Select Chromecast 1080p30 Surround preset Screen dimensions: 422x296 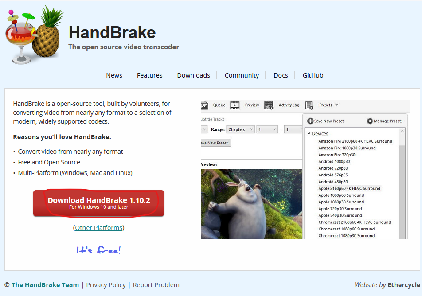[x=346, y=235]
